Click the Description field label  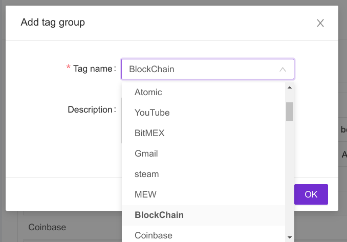click(x=90, y=109)
